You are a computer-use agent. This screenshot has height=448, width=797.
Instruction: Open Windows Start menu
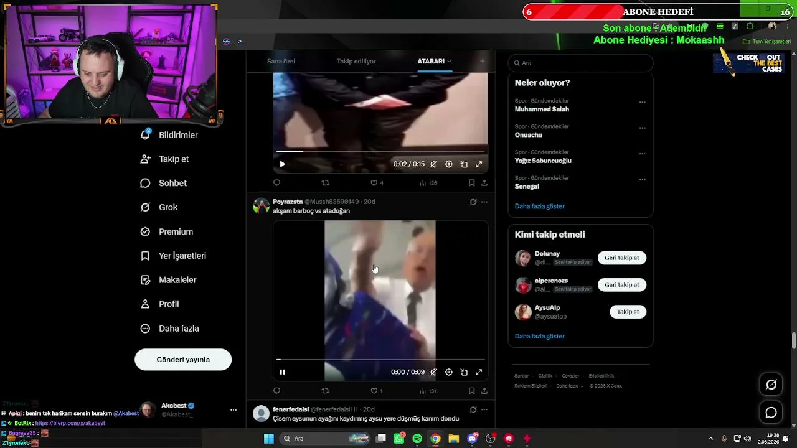click(x=269, y=439)
